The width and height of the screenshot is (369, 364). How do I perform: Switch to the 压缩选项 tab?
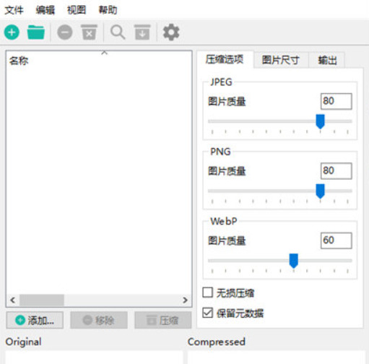click(x=225, y=59)
